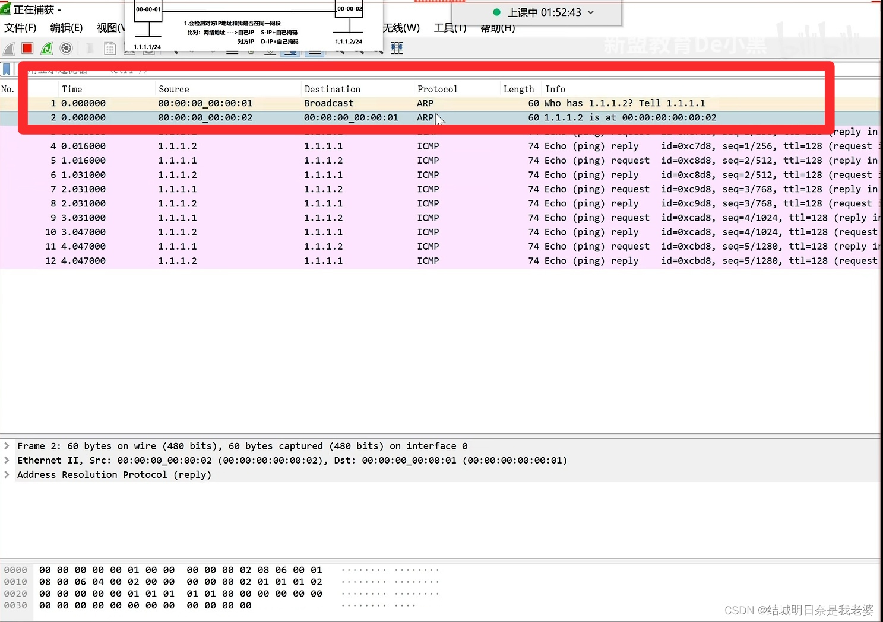Sort by the Destination column header

[x=333, y=90]
